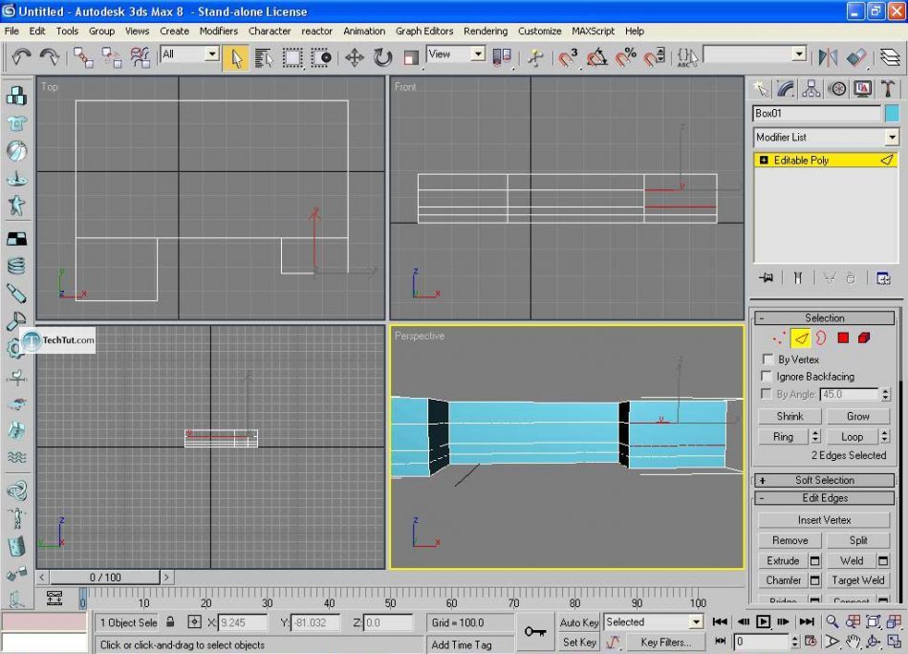Image resolution: width=908 pixels, height=654 pixels.
Task: Click the Target Weld button
Action: tap(857, 580)
